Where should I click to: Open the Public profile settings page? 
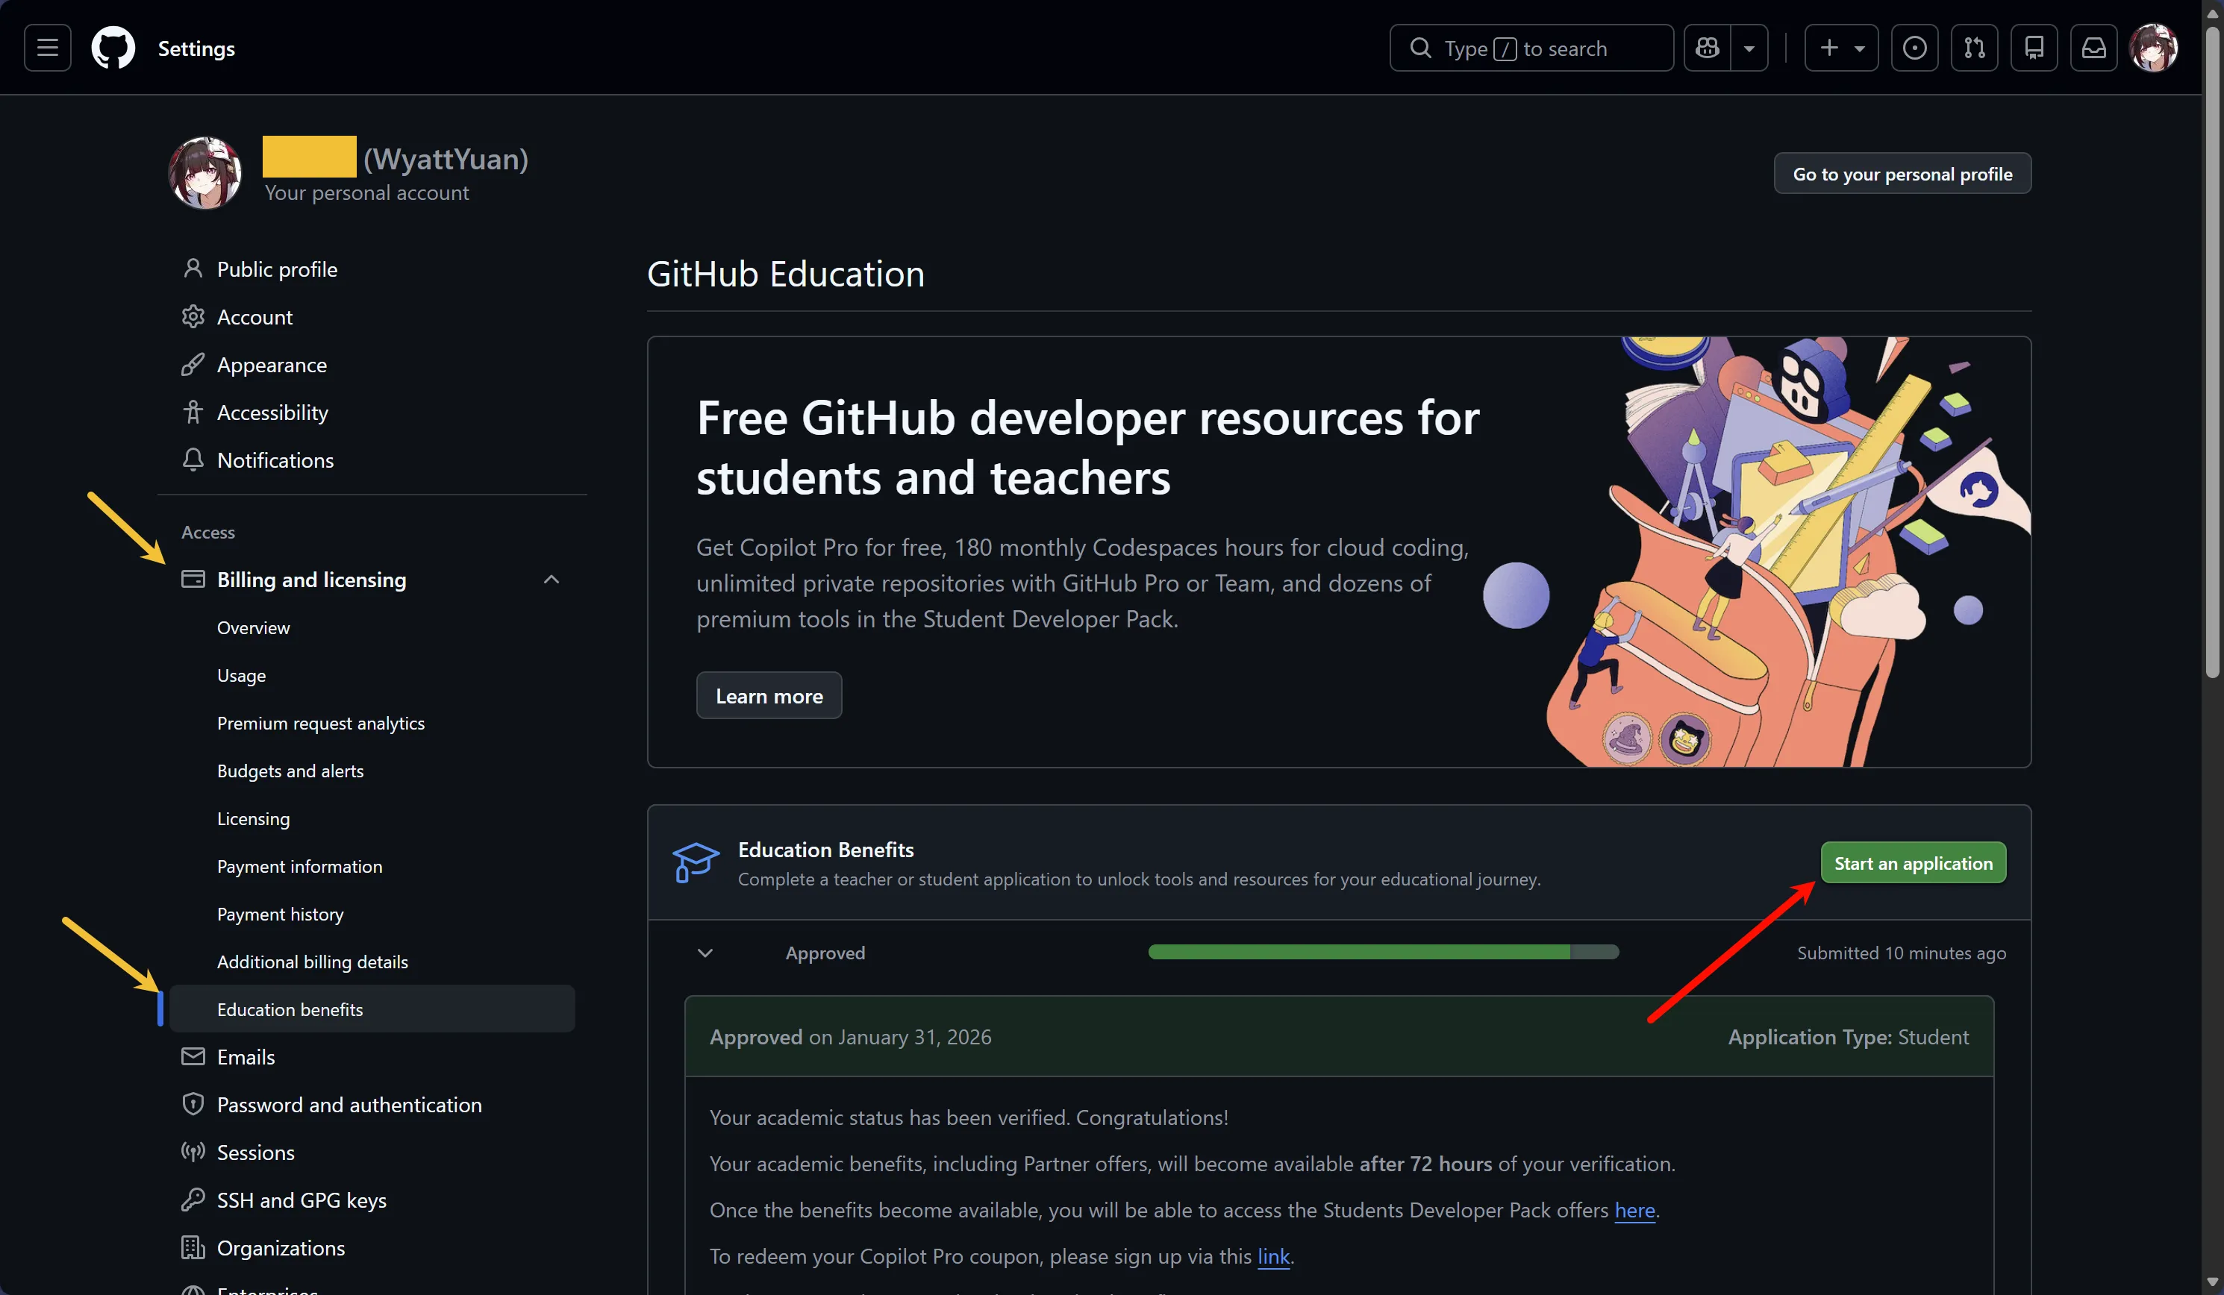tap(276, 269)
